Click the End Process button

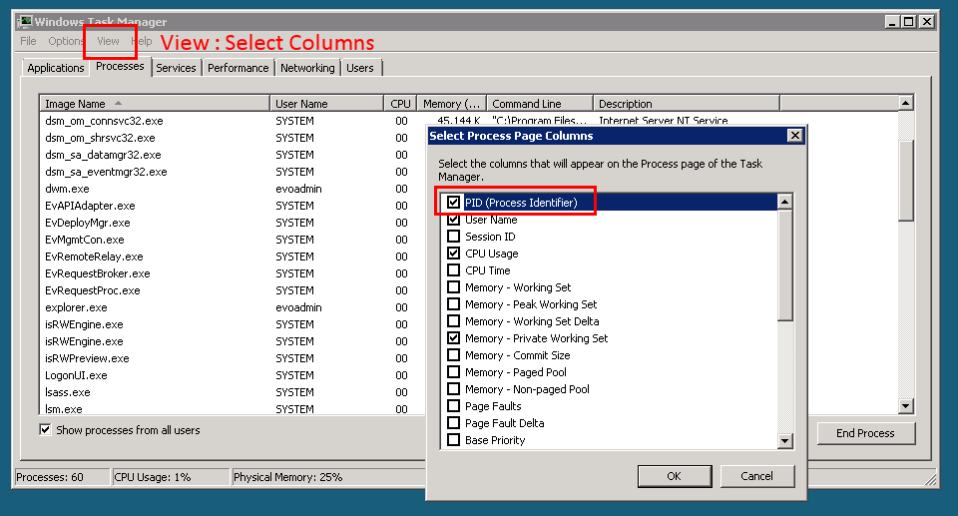click(864, 433)
